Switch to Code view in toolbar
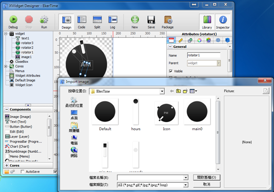This screenshot has height=192, width=274. pyautogui.click(x=82, y=20)
